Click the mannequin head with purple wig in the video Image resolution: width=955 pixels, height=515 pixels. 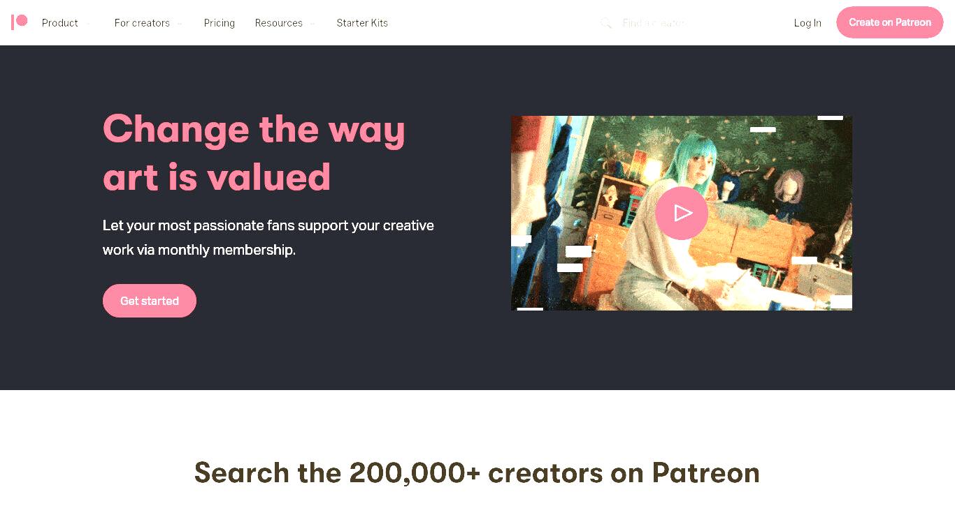(x=789, y=187)
